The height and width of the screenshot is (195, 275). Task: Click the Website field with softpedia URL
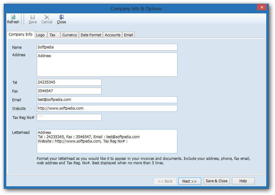click(x=107, y=108)
